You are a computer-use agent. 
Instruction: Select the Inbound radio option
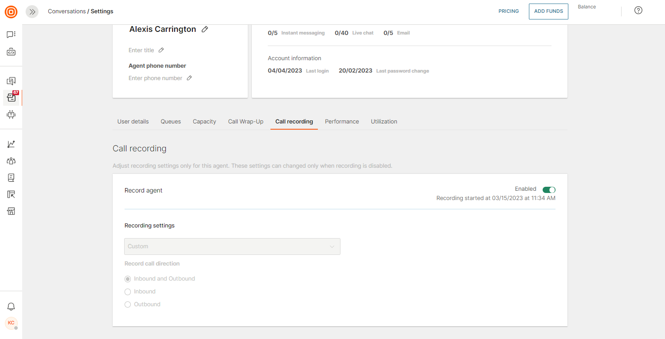pos(128,292)
